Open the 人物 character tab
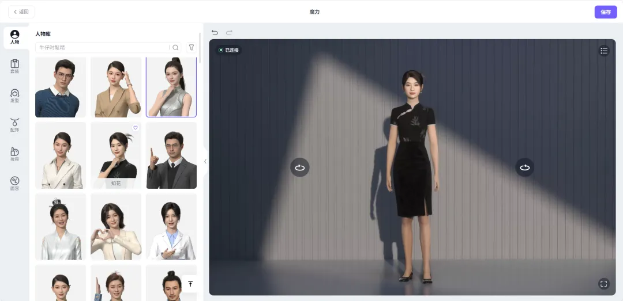 pos(14,37)
